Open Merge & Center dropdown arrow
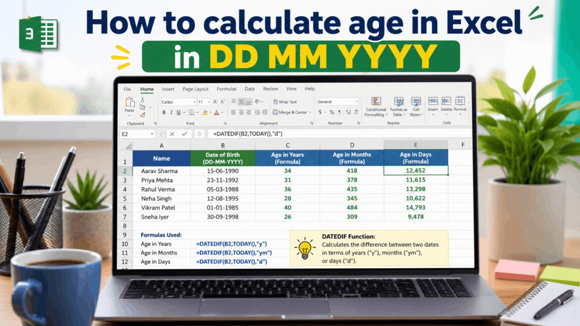This screenshot has width=580, height=326. tap(310, 113)
